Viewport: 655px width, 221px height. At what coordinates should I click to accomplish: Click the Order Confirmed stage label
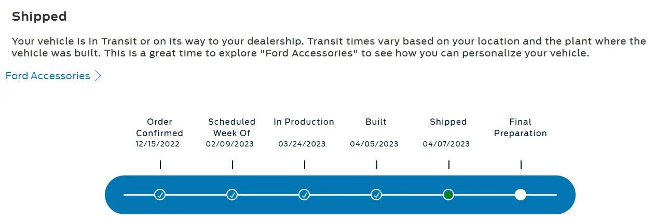[x=160, y=127]
